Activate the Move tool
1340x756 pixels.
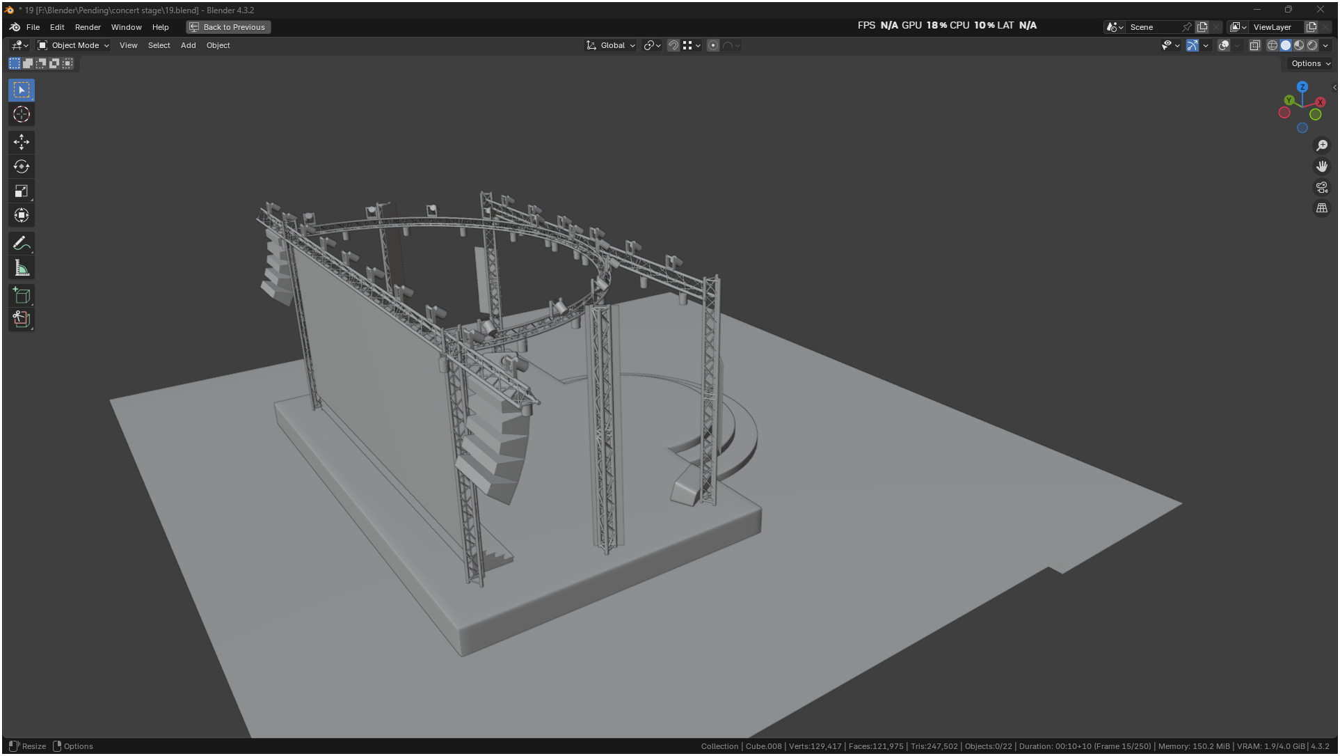click(22, 142)
